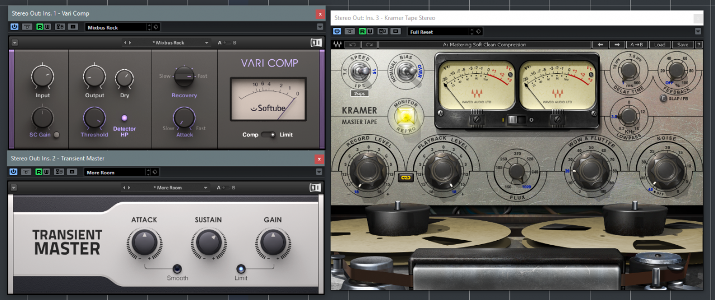Screen dimensions: 715x300
Task: Enable Read automation in Vari Comp window
Action: (40, 27)
